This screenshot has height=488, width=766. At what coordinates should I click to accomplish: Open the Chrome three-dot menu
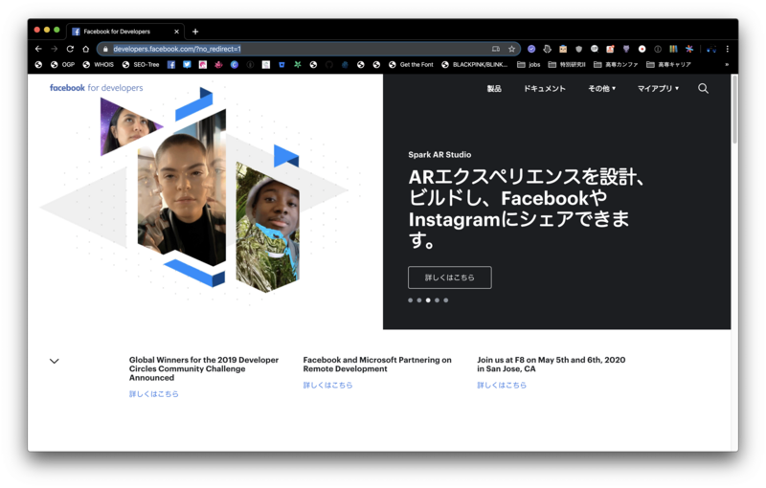[727, 49]
